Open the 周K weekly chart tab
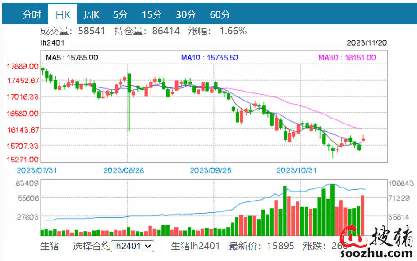417x261 pixels. click(x=92, y=14)
